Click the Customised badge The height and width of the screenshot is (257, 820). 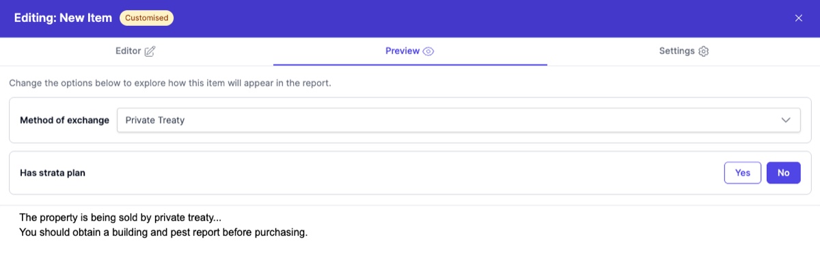(146, 18)
